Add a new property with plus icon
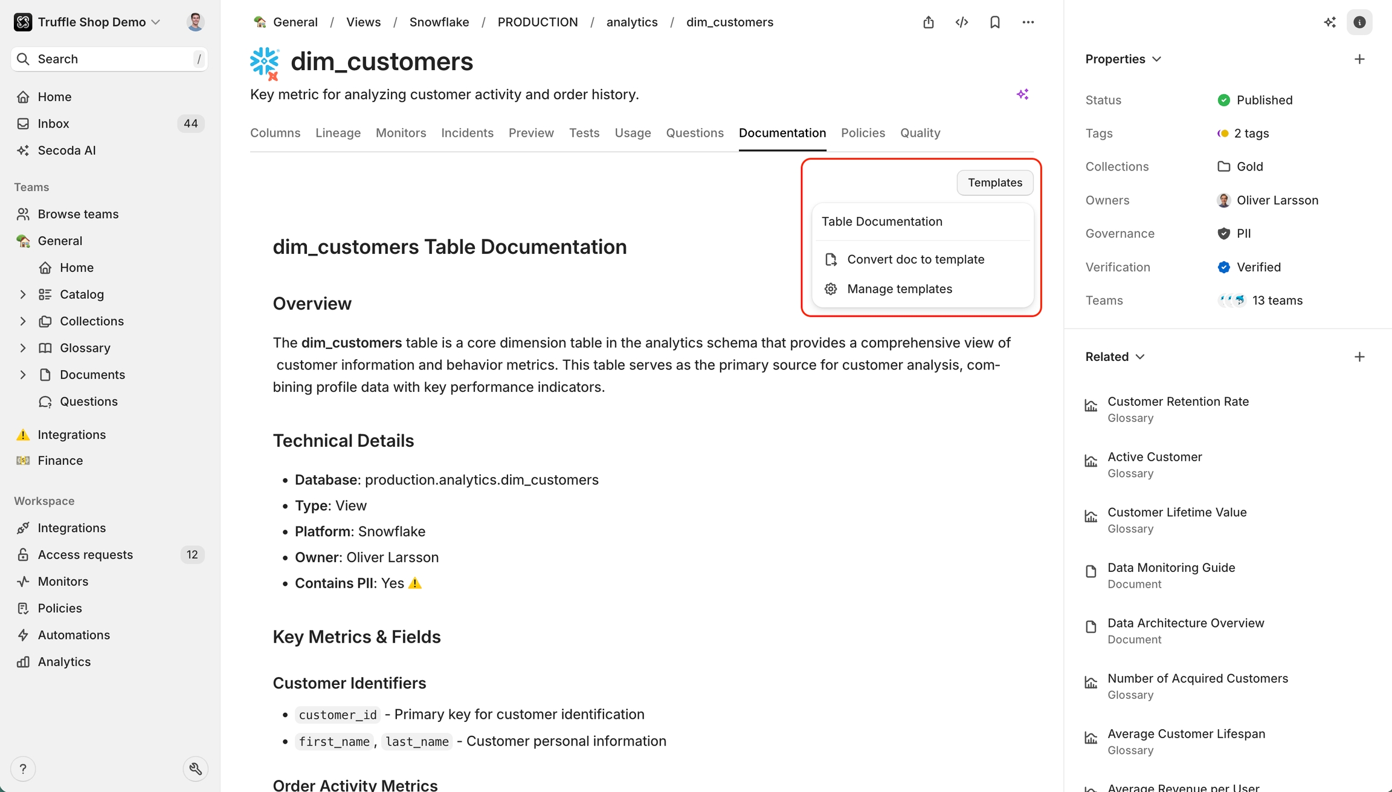The width and height of the screenshot is (1392, 792). [1359, 59]
